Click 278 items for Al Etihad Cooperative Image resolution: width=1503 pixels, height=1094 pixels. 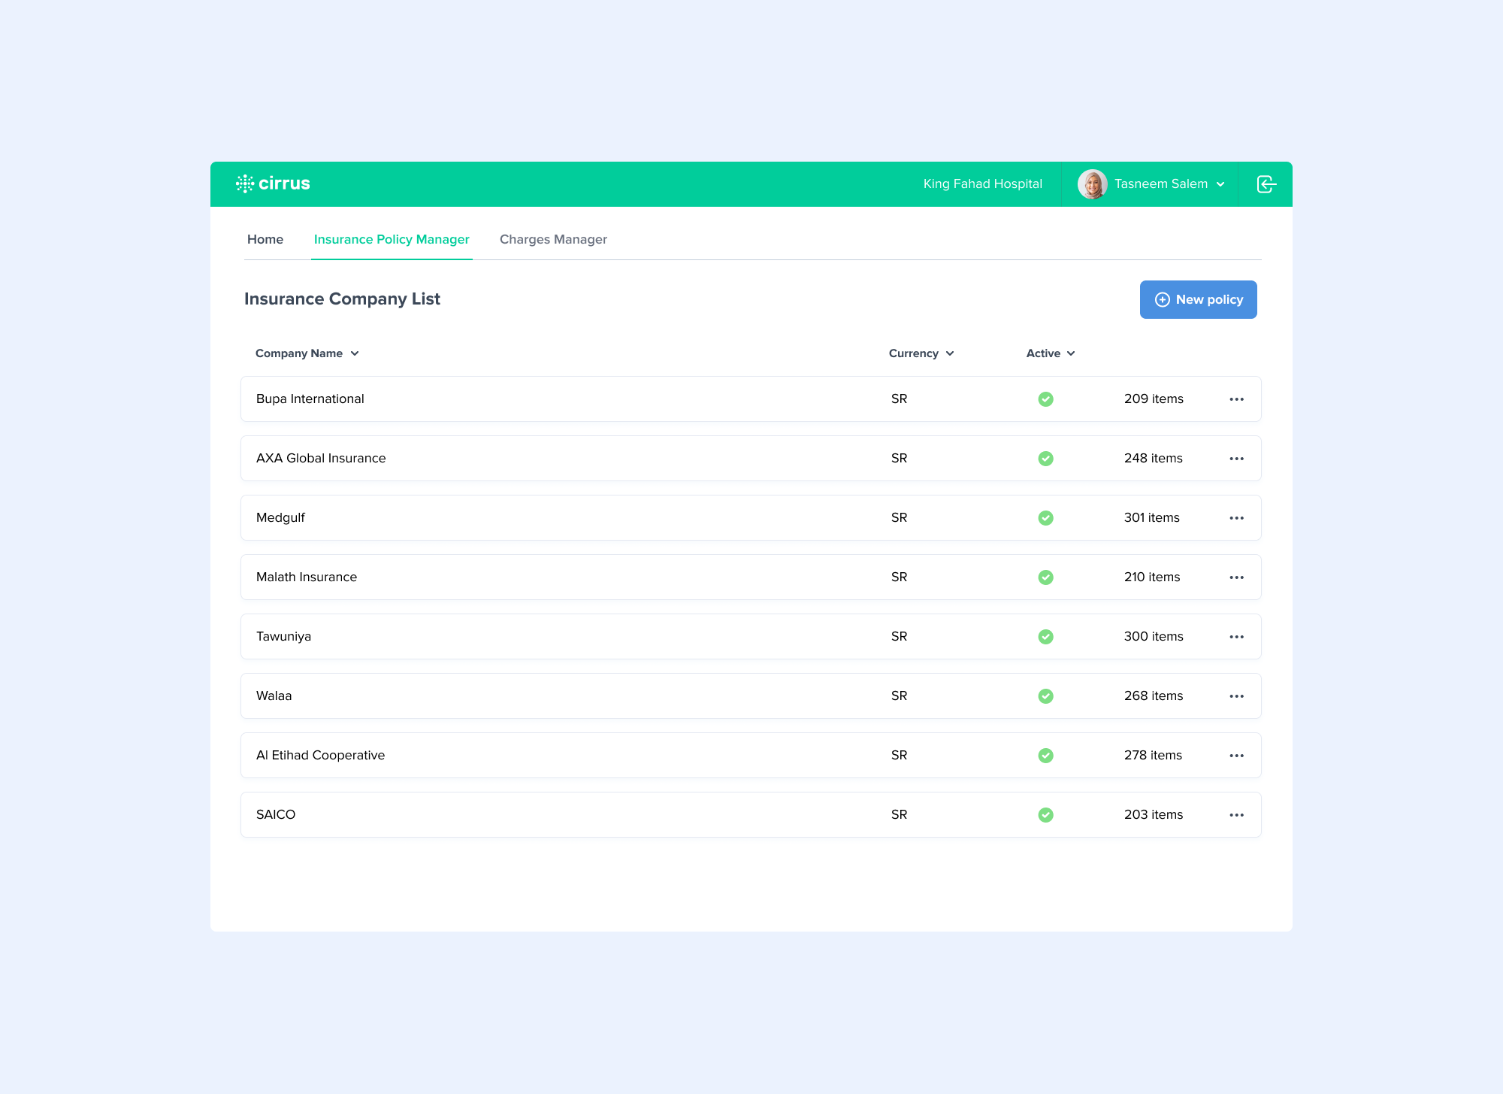[1153, 755]
